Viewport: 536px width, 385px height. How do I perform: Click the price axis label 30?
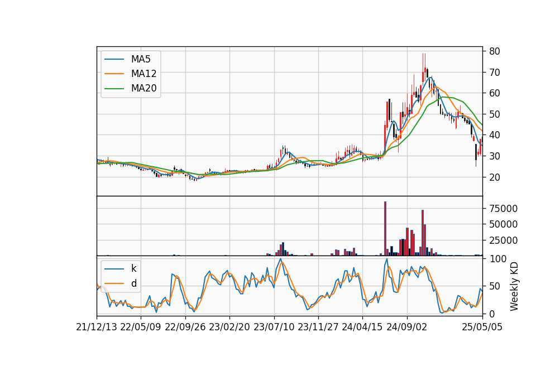click(x=495, y=156)
